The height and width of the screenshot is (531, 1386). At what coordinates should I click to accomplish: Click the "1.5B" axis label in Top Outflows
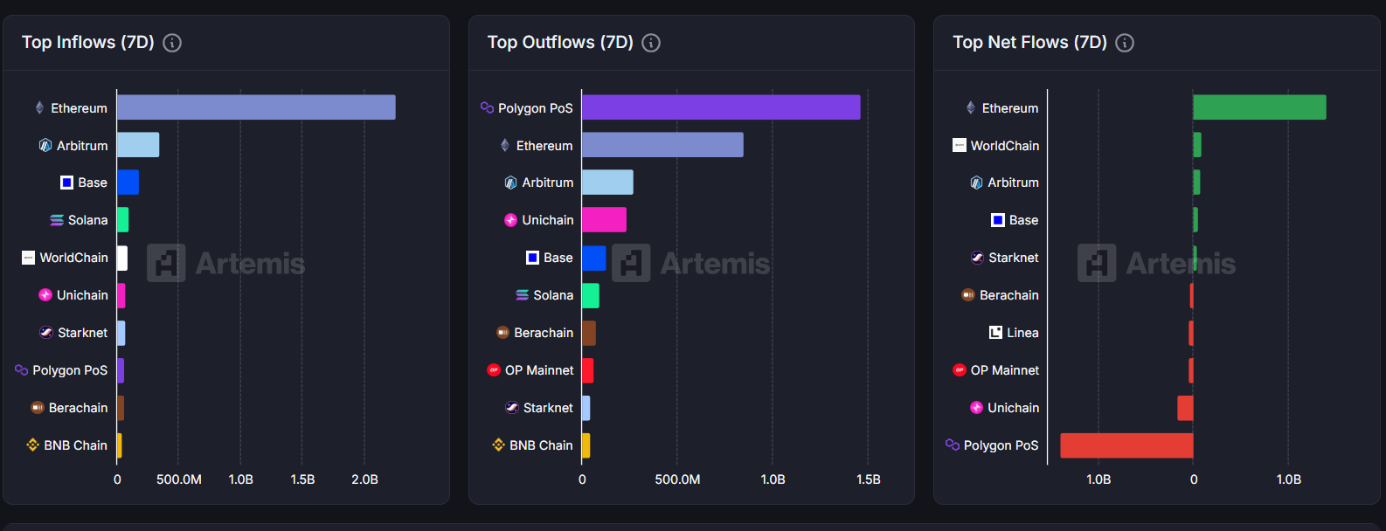click(x=869, y=479)
